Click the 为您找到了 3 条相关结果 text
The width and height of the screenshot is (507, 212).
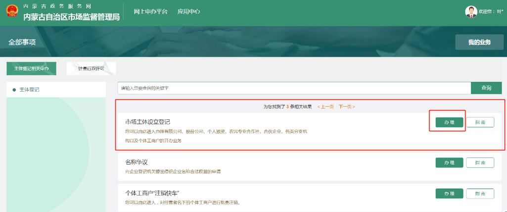pos(288,106)
